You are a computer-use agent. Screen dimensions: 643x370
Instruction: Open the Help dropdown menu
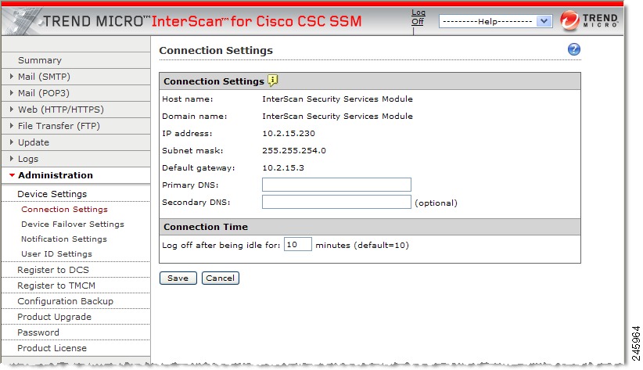click(495, 21)
